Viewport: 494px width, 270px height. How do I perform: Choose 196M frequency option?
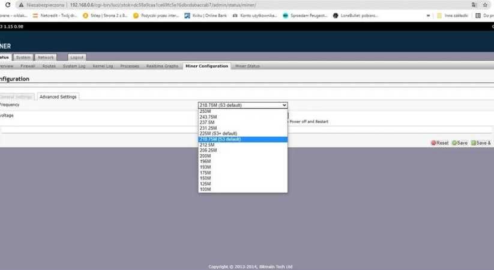243,161
